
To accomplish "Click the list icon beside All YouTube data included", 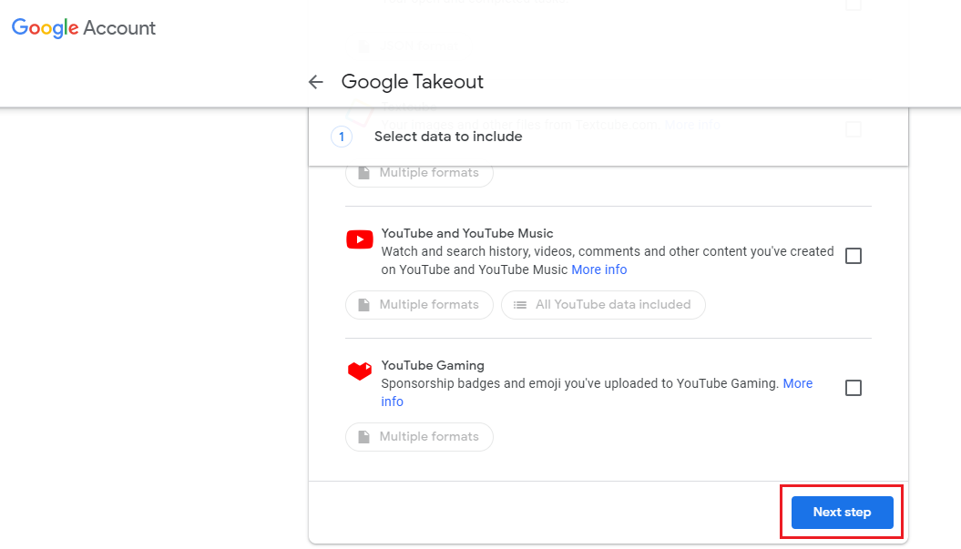I will click(x=520, y=305).
